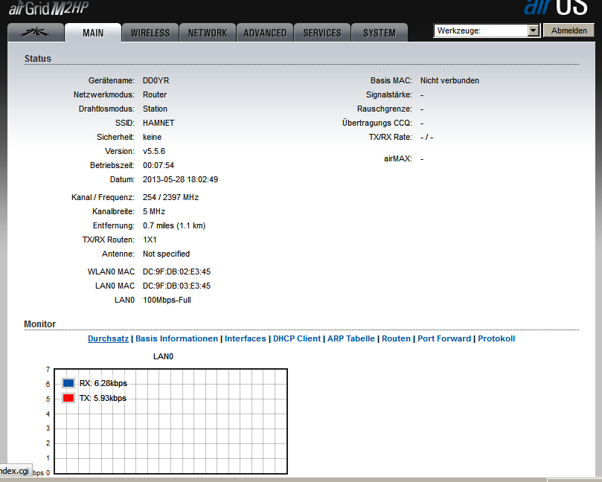This screenshot has height=482, width=602.
Task: Open the Interfaces link
Action: 245,338
